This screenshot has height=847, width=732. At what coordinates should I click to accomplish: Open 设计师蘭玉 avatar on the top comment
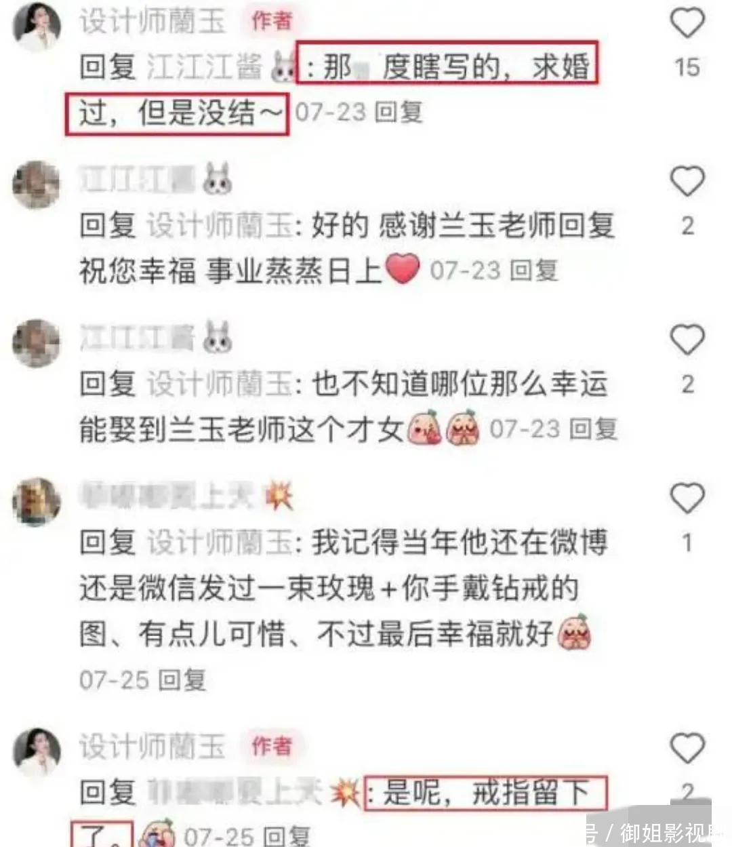click(x=37, y=27)
